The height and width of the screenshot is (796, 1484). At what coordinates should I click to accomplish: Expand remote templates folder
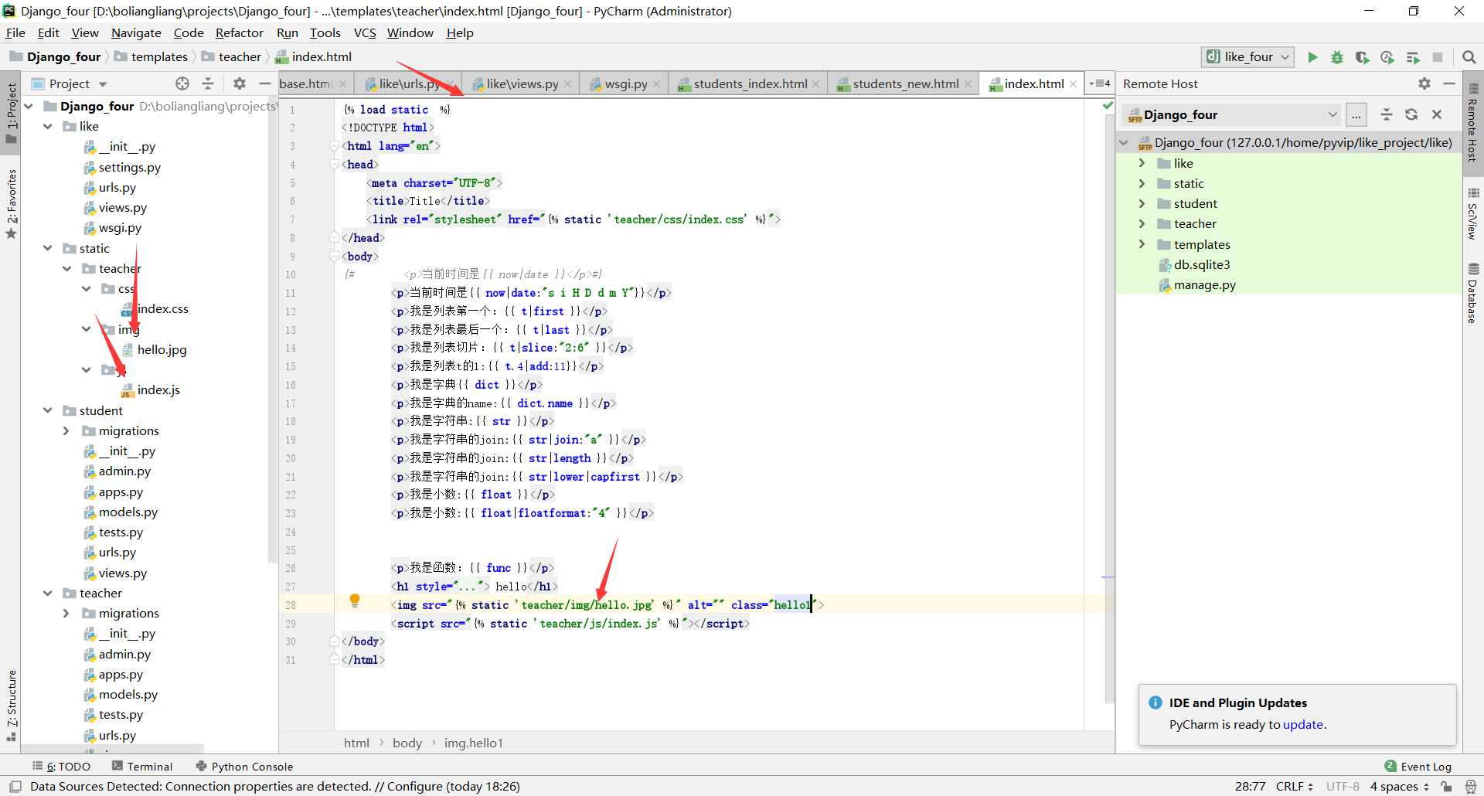point(1142,244)
